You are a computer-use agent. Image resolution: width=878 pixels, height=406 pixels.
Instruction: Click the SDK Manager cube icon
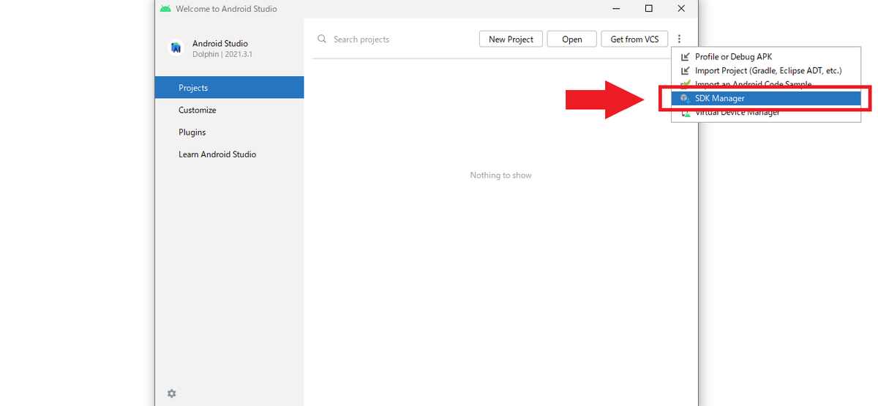[x=685, y=98]
